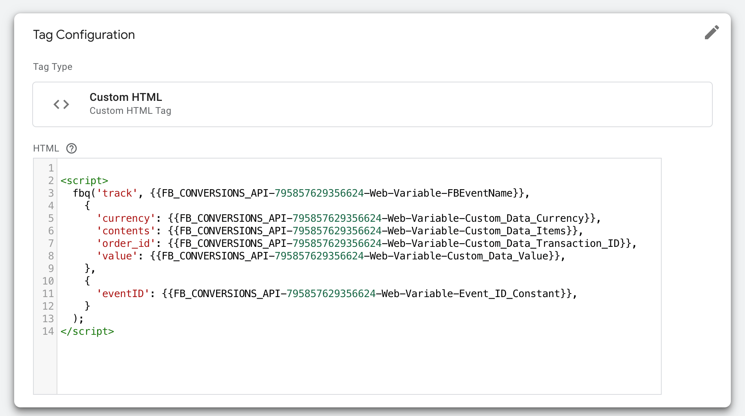Click the 'value' code line
Image resolution: width=745 pixels, height=416 pixels.
(x=331, y=256)
